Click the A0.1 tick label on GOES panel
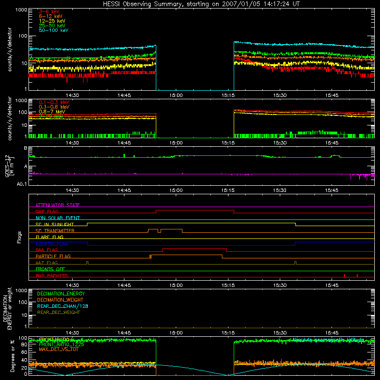Image resolution: width=380 pixels, height=380 pixels. point(22,184)
